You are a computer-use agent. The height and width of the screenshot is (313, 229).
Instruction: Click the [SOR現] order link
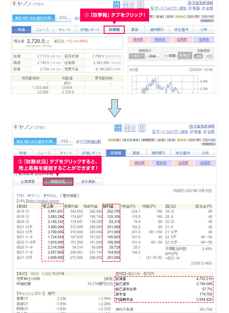click(x=114, y=140)
